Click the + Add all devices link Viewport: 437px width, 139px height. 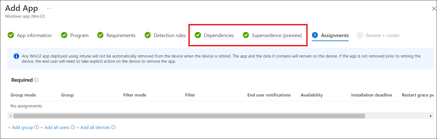[93, 128]
